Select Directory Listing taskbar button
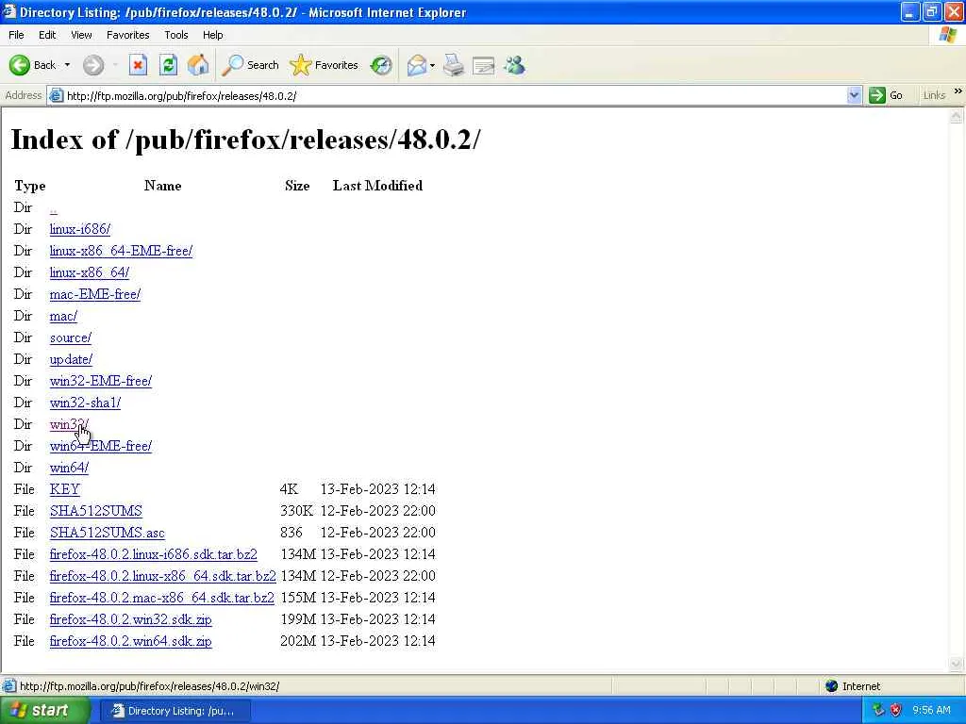The image size is (966, 724). tap(175, 711)
